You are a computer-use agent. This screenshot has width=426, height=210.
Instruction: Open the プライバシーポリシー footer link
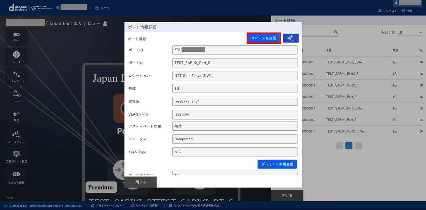(x=109, y=206)
